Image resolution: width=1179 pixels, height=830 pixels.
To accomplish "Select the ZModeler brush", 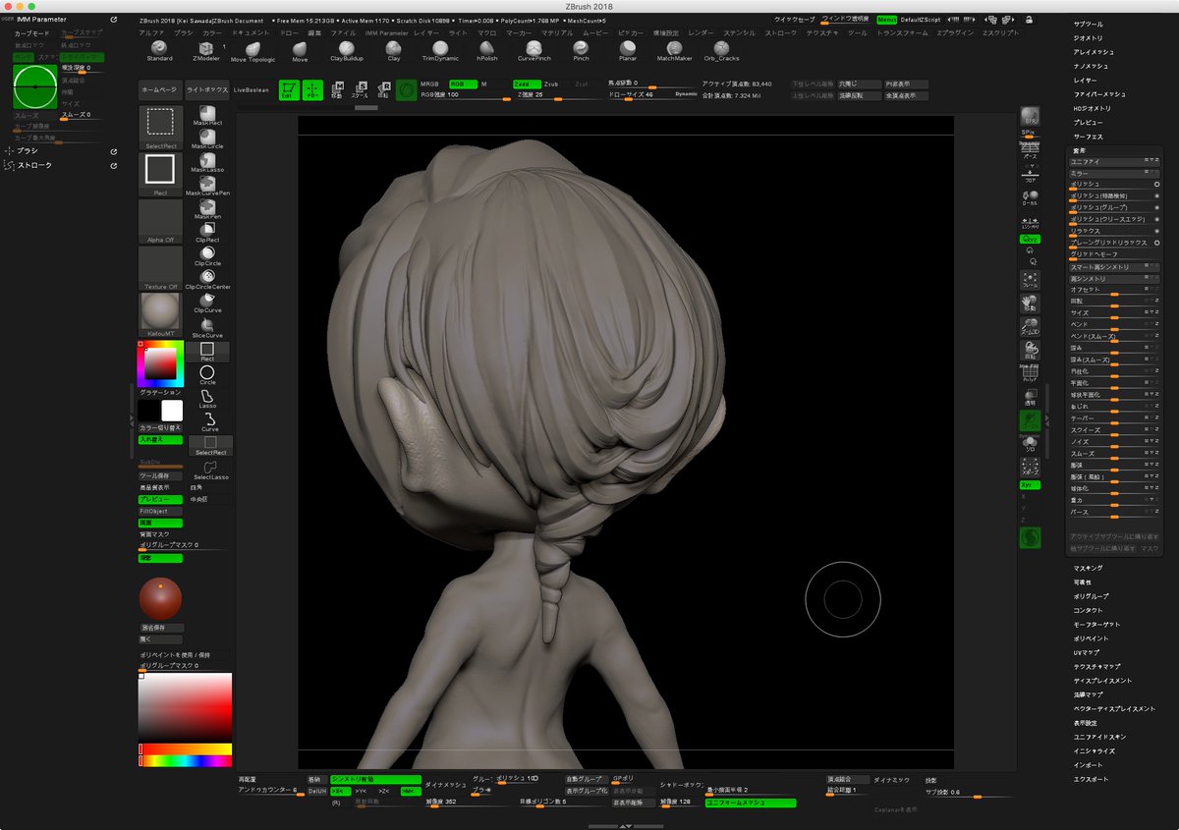I will click(x=206, y=50).
